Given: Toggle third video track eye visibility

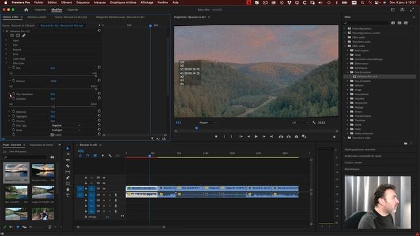Looking at the screenshot, I should click(104, 189).
